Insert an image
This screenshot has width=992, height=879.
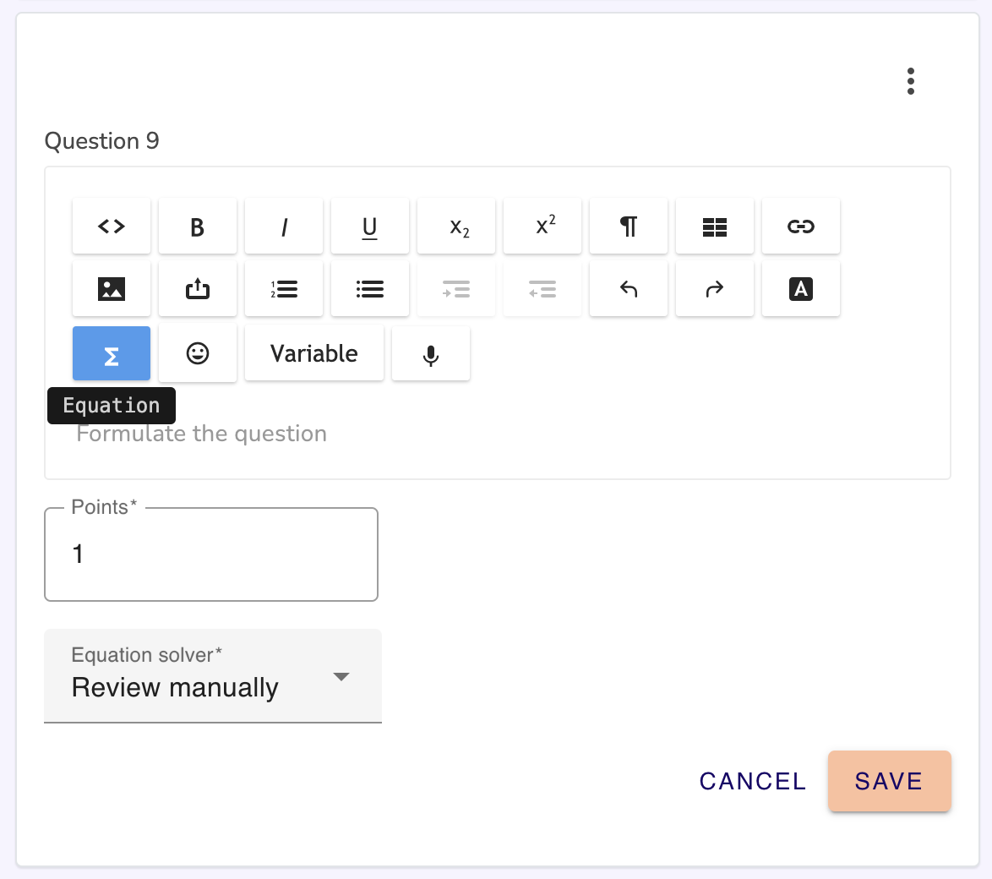pos(112,289)
